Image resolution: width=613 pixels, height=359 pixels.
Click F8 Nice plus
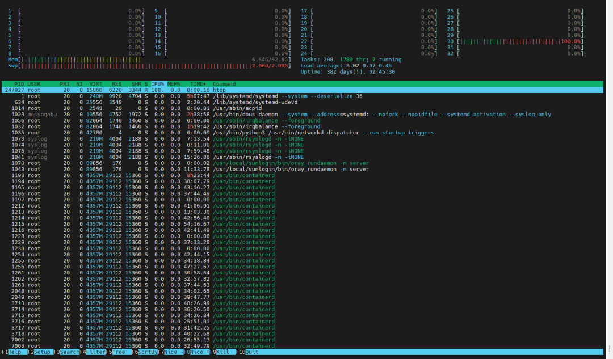[196, 352]
